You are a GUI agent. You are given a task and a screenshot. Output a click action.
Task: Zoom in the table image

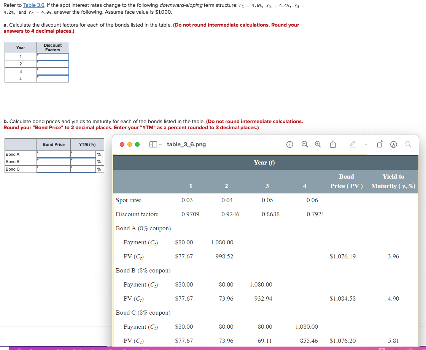[318, 144]
